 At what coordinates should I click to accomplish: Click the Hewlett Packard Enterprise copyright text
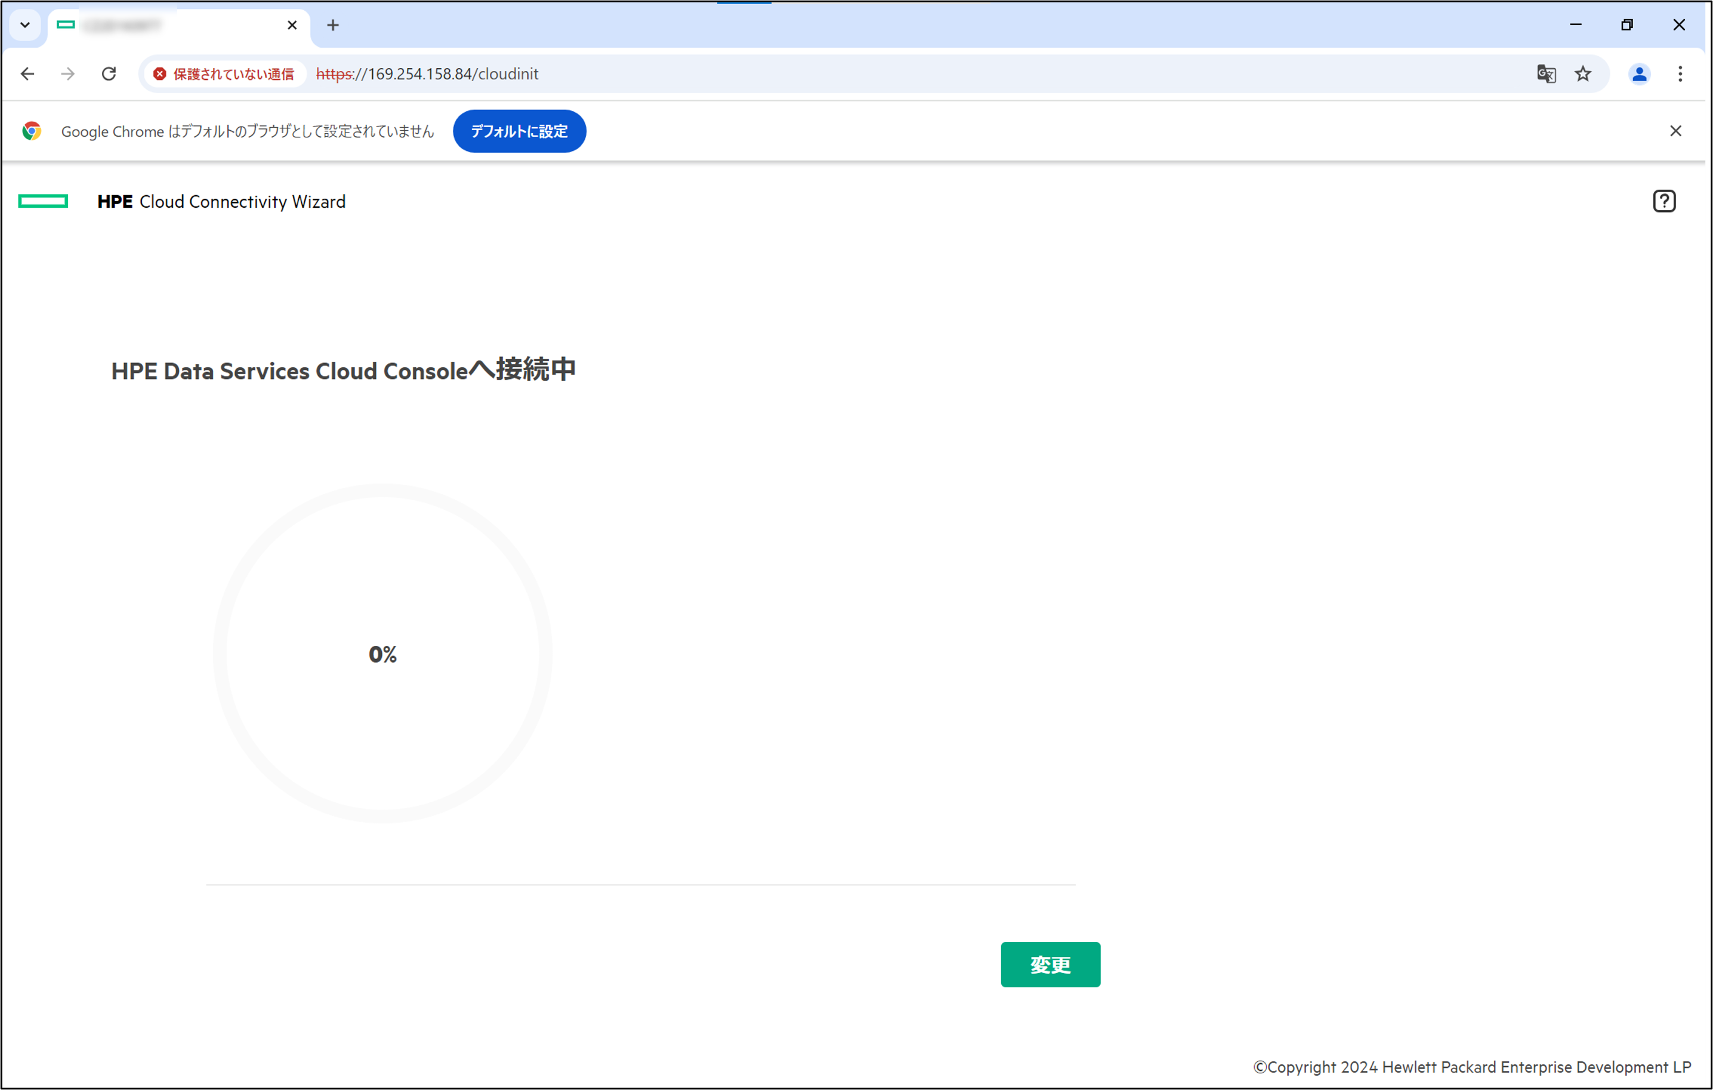(x=1472, y=1067)
